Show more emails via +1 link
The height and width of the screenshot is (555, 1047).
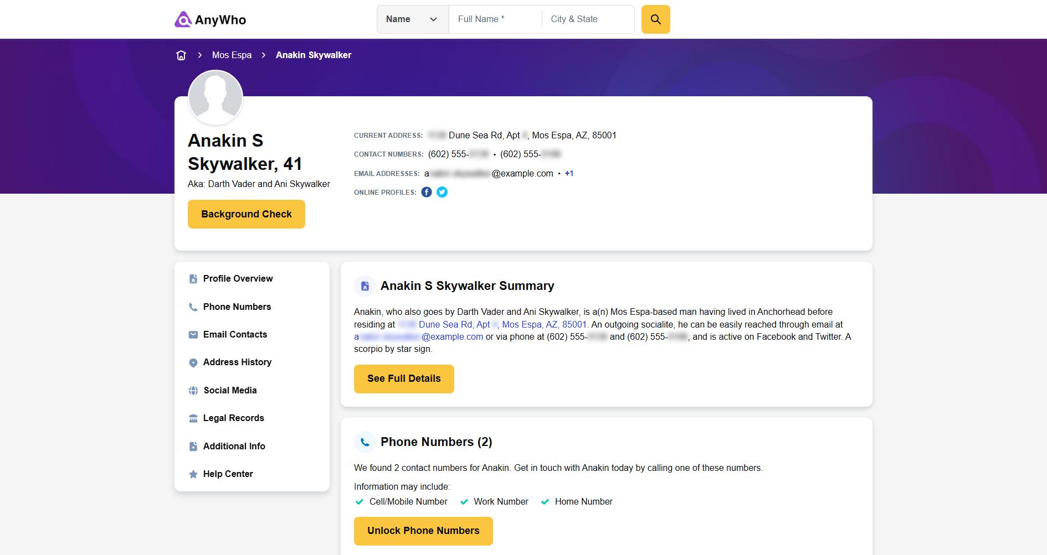(x=569, y=174)
